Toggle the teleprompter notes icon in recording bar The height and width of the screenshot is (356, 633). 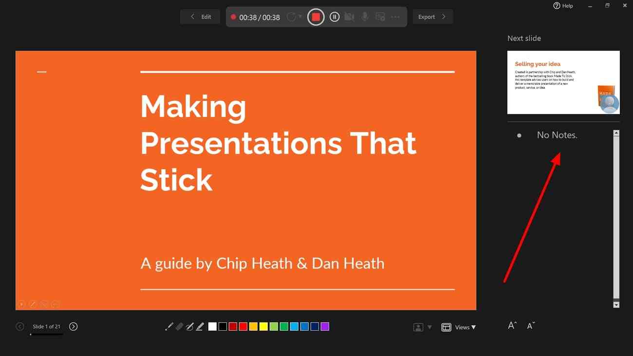[380, 17]
